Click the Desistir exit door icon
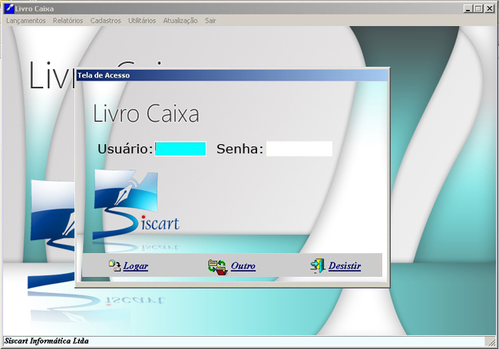 pos(318,266)
